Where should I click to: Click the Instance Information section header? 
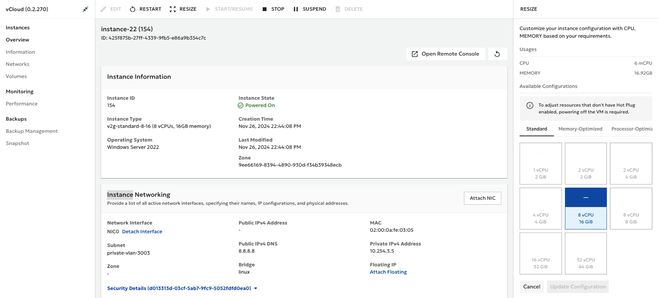point(139,77)
